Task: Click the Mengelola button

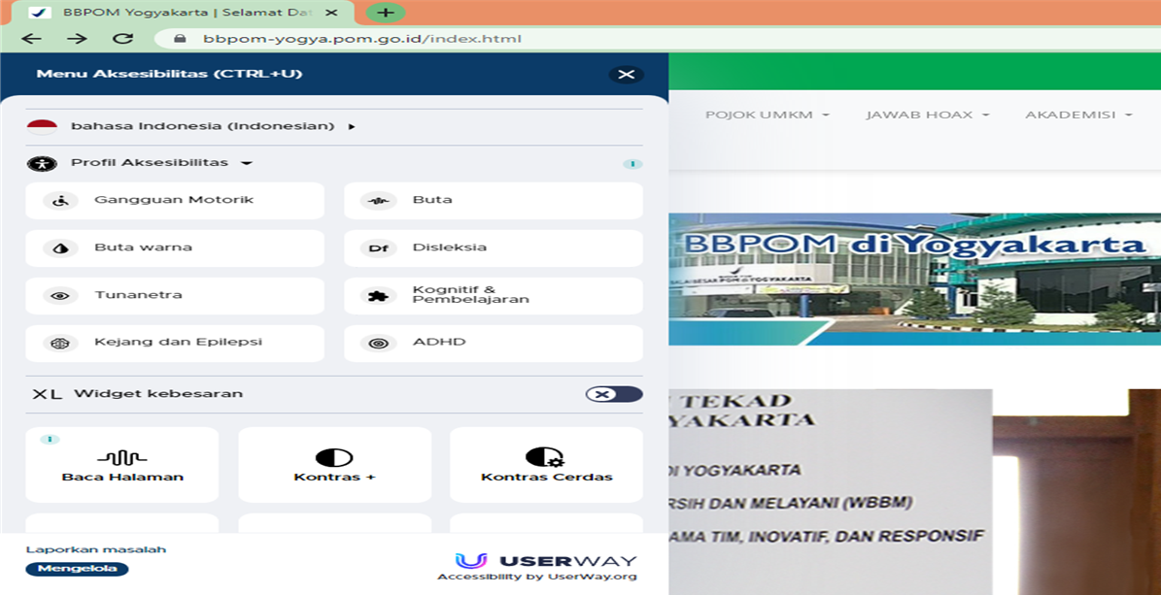Action: click(77, 569)
